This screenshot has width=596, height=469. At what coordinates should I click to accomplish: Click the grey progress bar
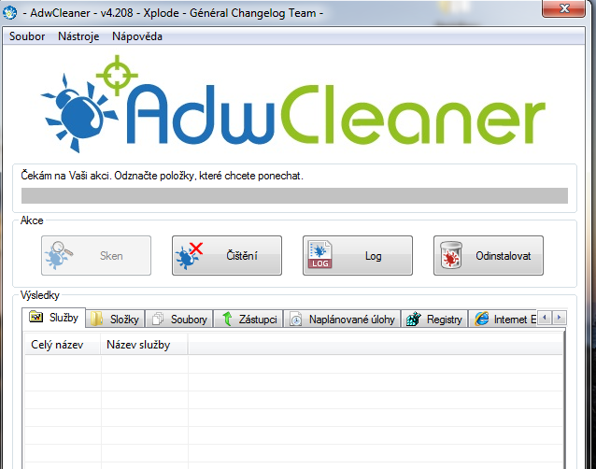[294, 196]
